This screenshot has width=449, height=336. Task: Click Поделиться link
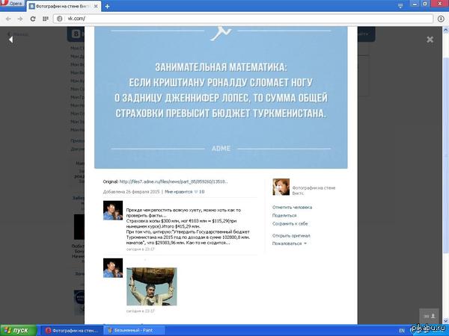tap(284, 216)
